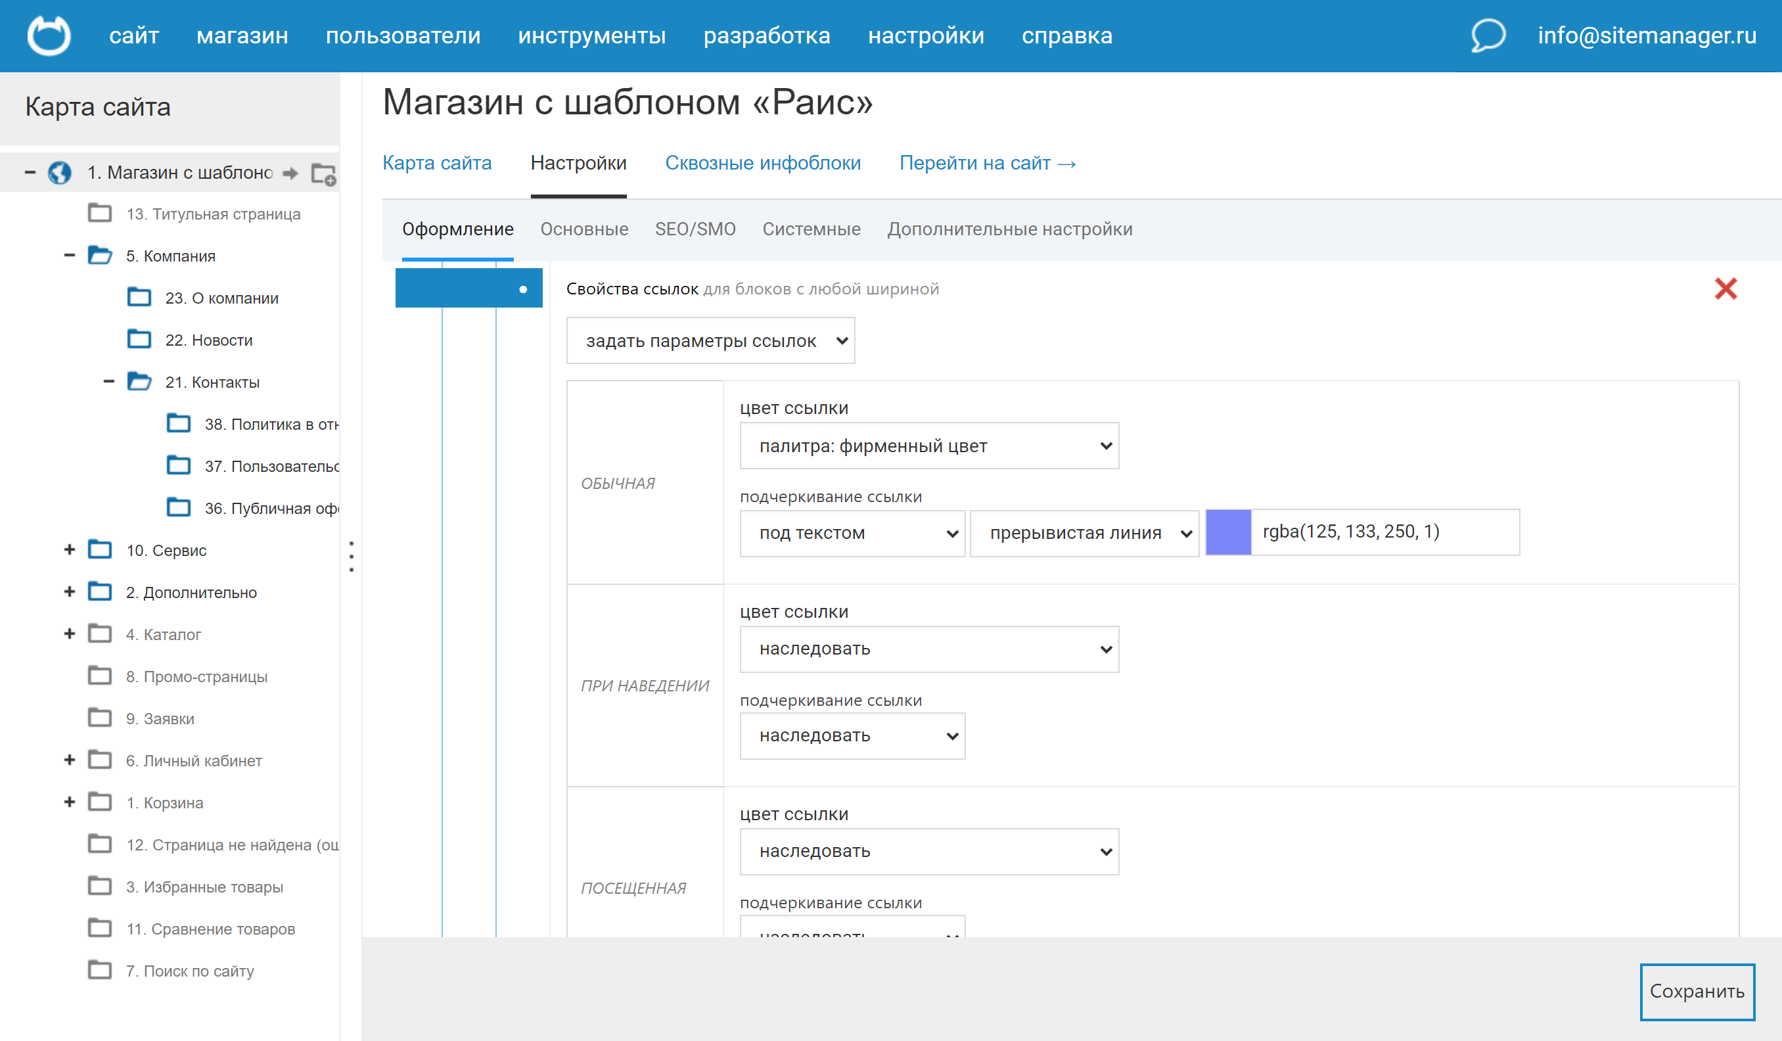
Task: Click folder icon of 22. Новости
Action: [x=139, y=340]
